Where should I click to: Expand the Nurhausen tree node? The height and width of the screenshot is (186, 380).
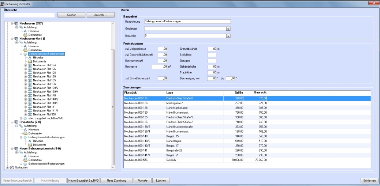click(8, 168)
